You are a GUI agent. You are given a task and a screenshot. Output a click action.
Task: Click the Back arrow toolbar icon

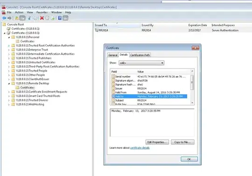(4, 18)
